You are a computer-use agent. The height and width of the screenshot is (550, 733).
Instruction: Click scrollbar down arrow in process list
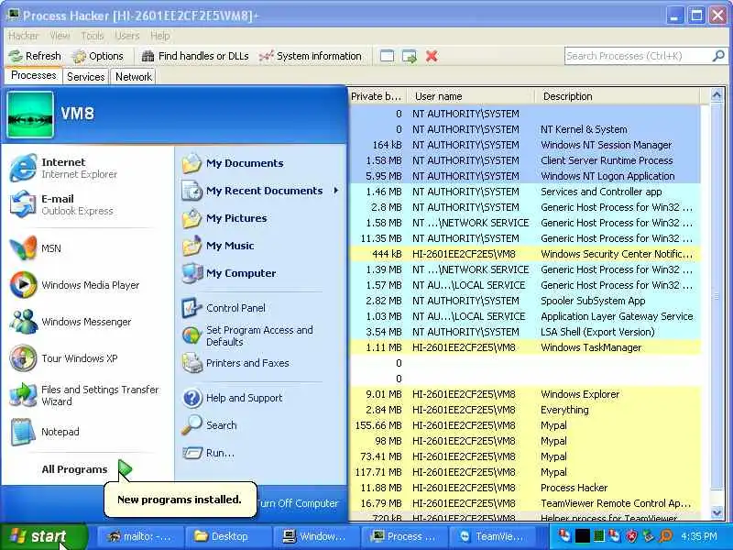[x=717, y=513]
